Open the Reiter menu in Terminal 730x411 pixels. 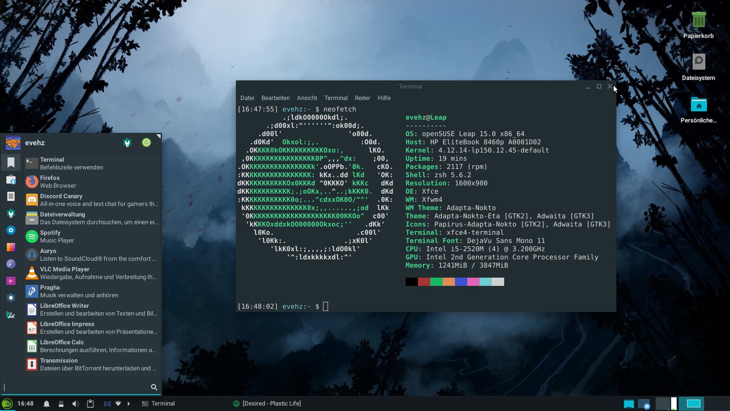pos(363,98)
